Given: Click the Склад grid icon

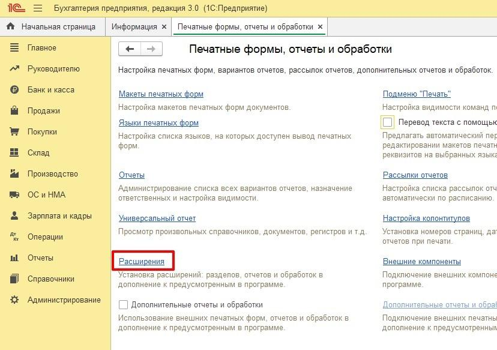Looking at the screenshot, I should (14, 152).
